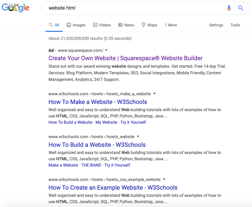The image size is (252, 207).
Task: Expand dropdown arrow next to howto_website URL
Action: pos(138,137)
